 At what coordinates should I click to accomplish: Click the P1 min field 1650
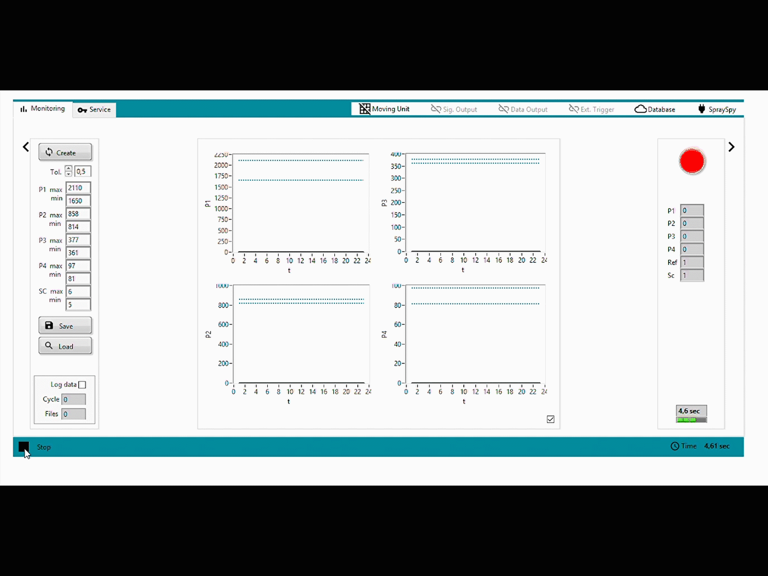[78, 201]
